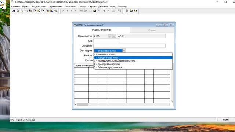Open the Сервис menu
Image resolution: width=235 pixels, height=132 pixels.
coord(92,7)
